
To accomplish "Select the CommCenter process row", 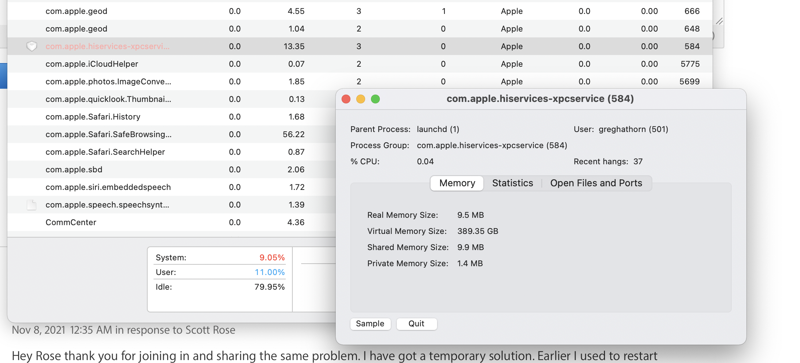I will (x=71, y=222).
